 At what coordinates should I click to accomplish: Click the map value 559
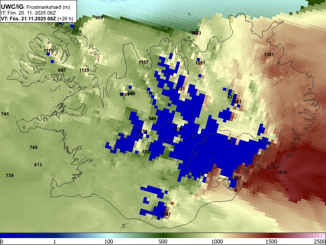pos(132,93)
